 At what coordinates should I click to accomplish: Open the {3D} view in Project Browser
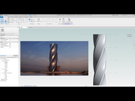coord(6,72)
